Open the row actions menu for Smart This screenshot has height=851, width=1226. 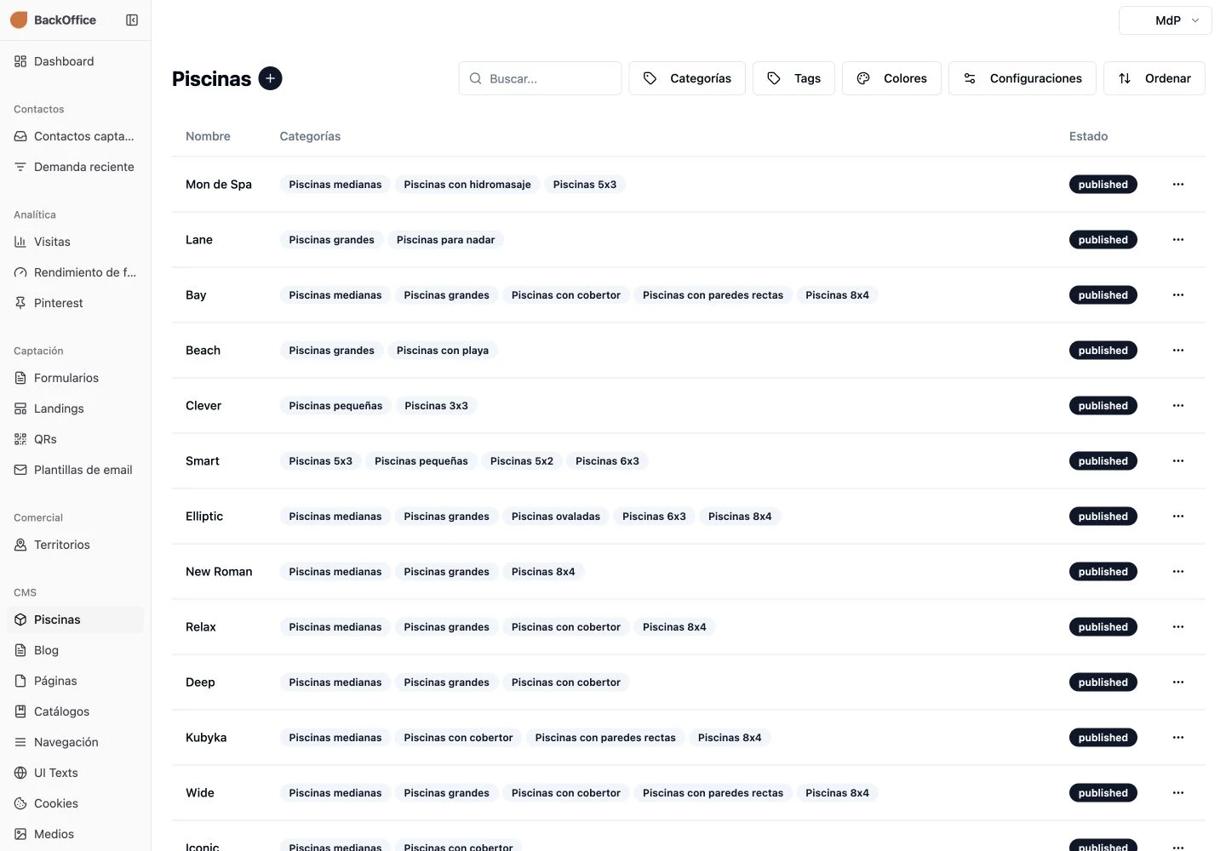[x=1178, y=460]
